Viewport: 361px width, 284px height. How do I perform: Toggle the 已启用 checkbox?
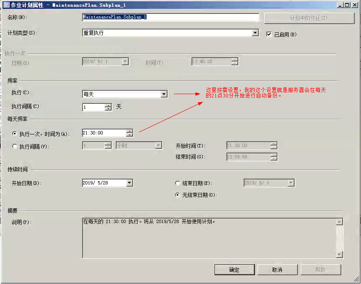click(269, 34)
